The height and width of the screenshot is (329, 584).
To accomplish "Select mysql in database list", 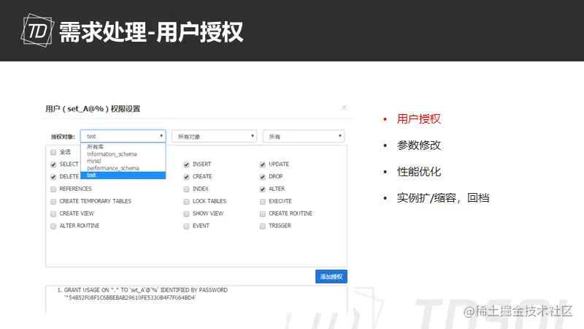I will coord(123,161).
